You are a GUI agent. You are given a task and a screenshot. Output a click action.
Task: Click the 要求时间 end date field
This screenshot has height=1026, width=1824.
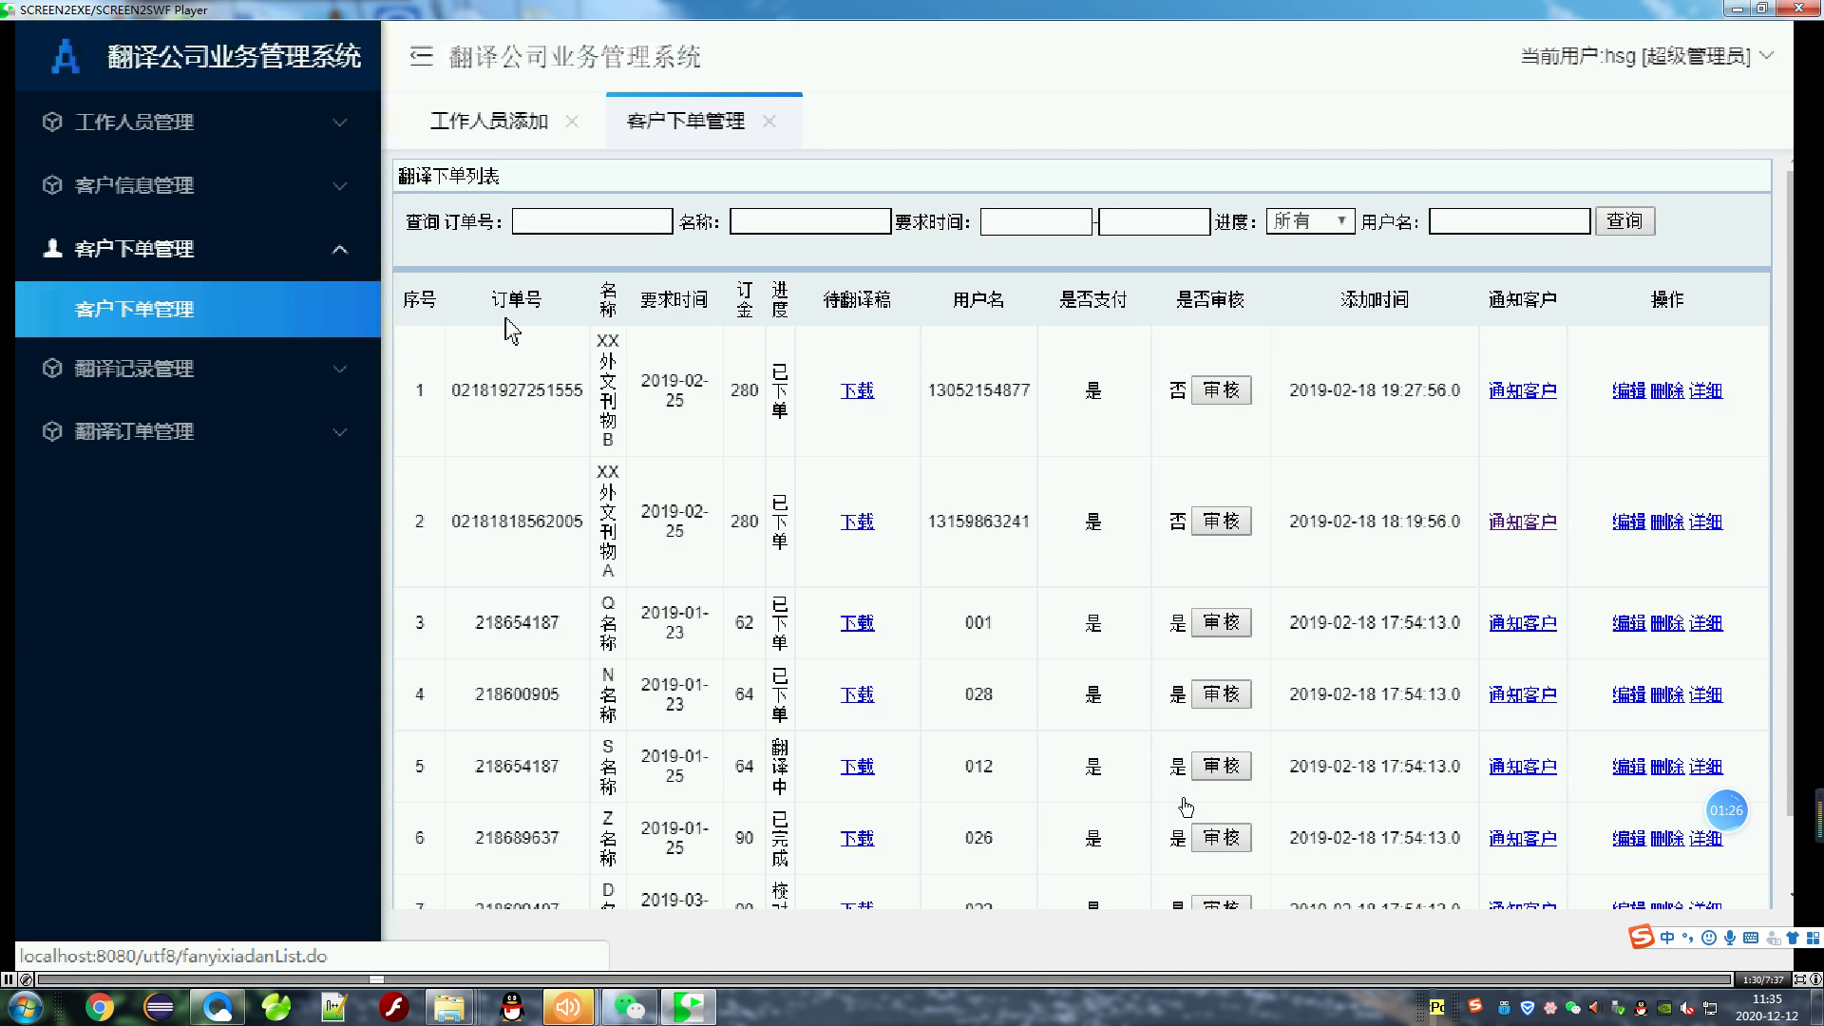[1153, 221]
